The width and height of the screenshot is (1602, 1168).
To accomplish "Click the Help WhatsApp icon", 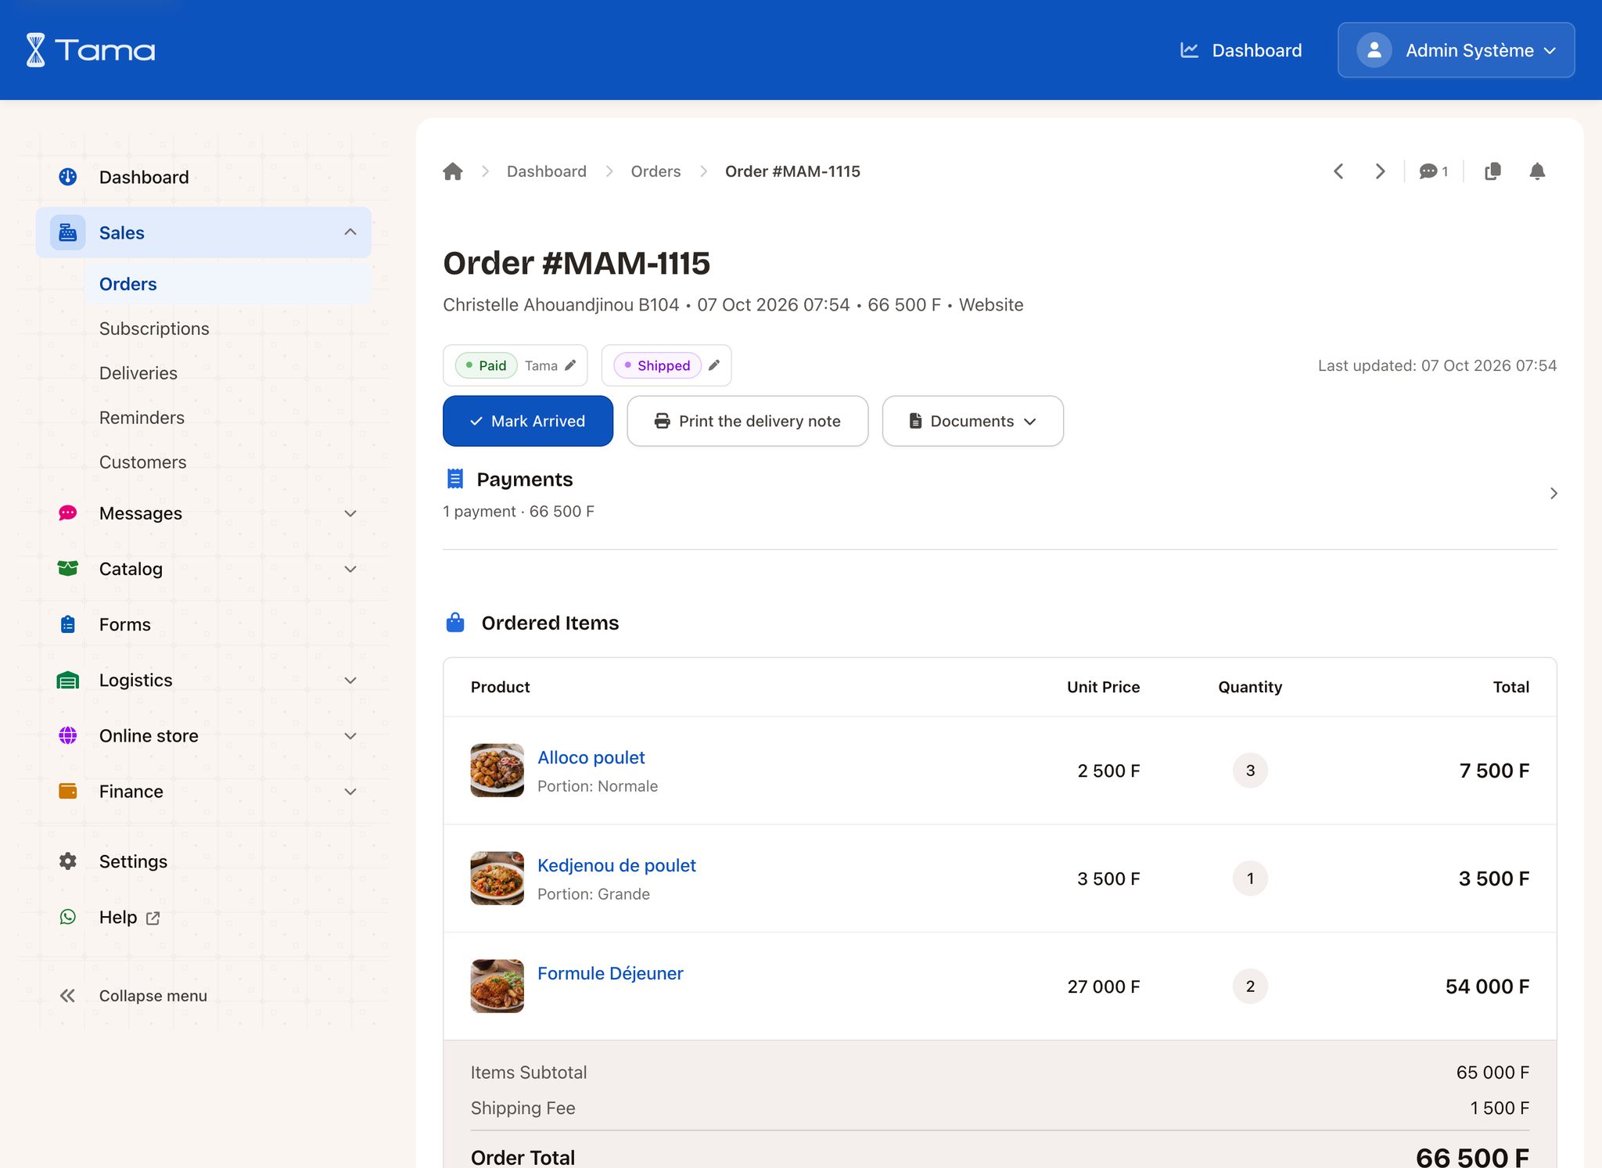I will click(x=68, y=917).
